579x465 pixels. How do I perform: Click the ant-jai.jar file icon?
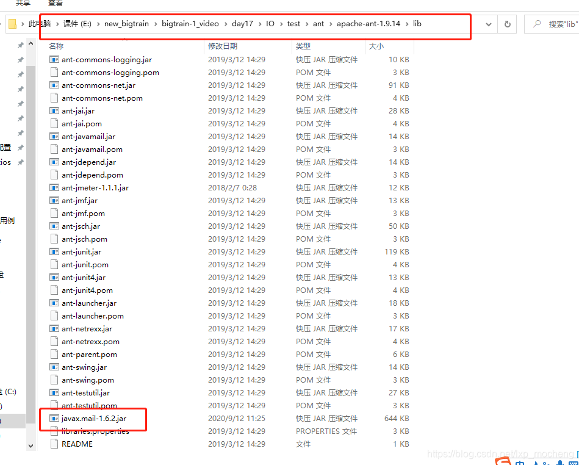point(54,111)
